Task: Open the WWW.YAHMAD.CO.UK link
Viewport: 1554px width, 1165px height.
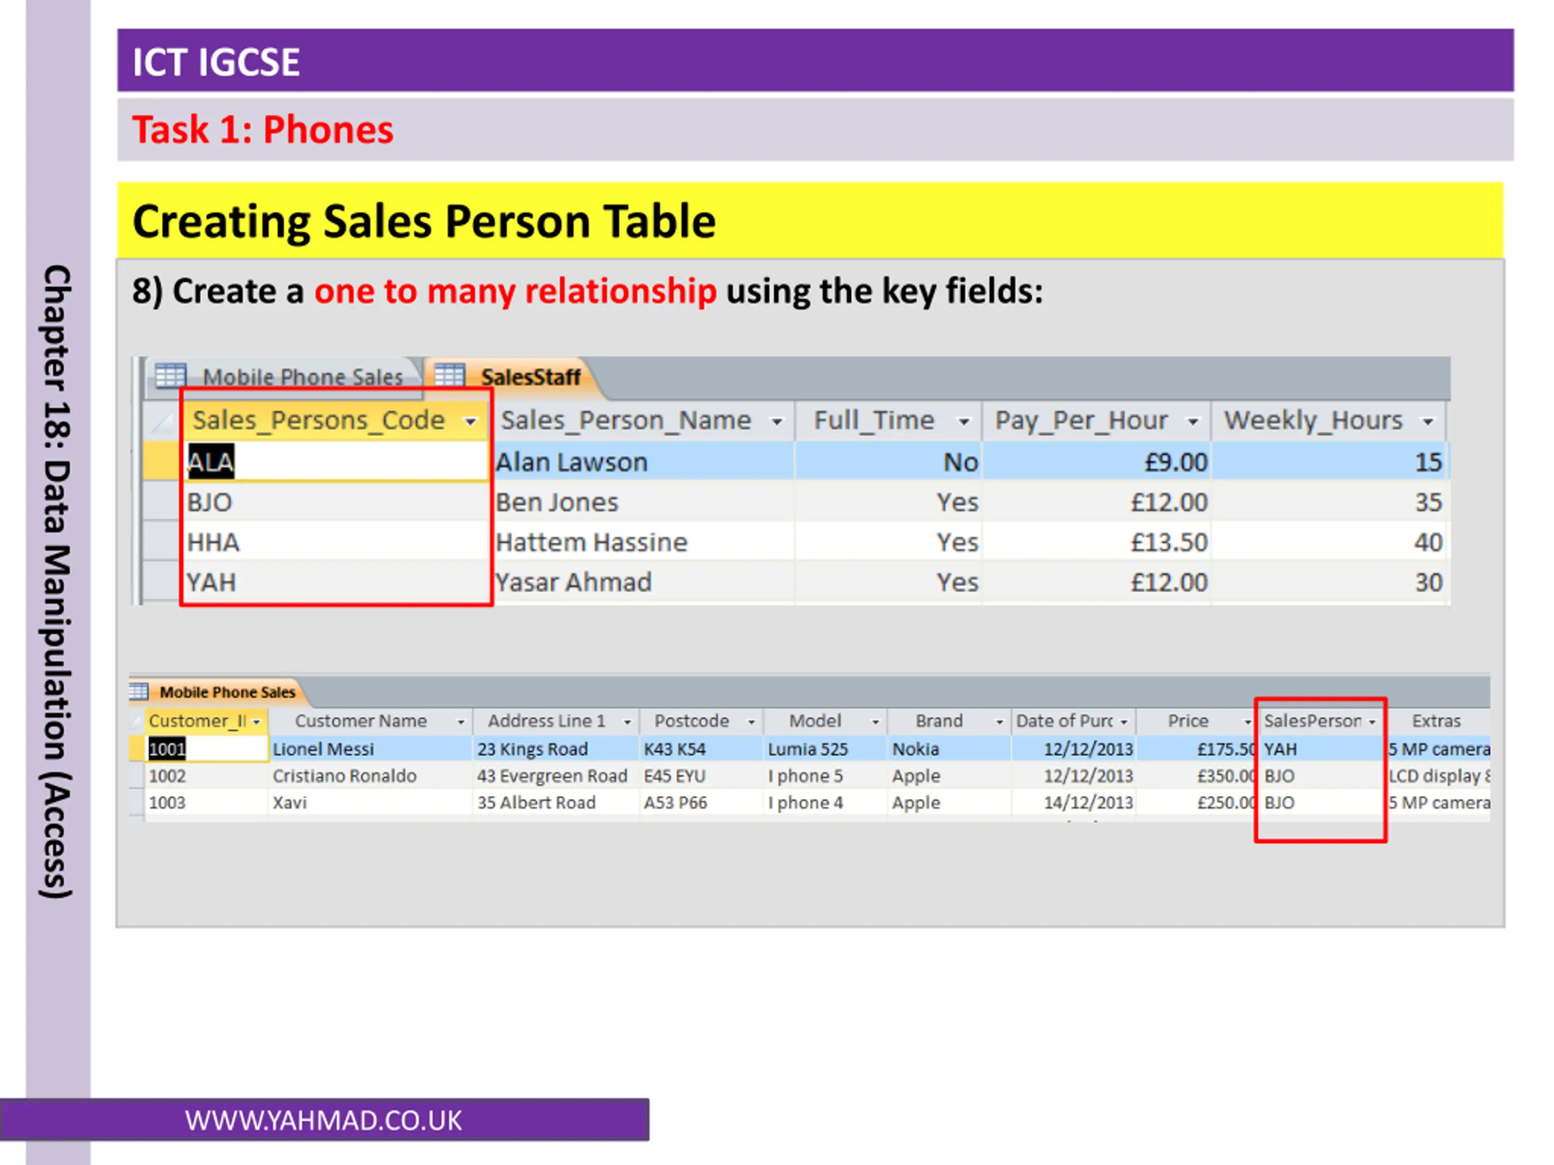Action: (x=323, y=1120)
